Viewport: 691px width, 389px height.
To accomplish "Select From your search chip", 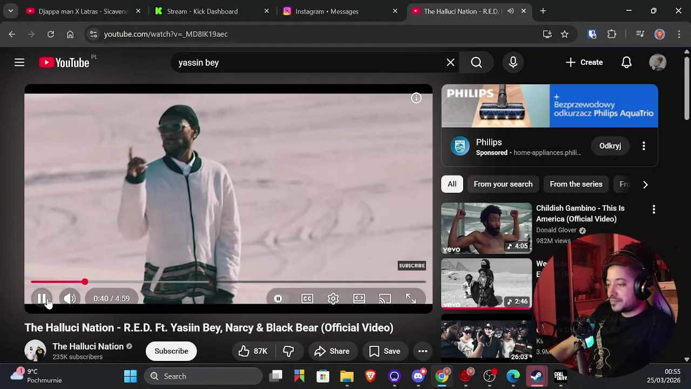I will [503, 184].
